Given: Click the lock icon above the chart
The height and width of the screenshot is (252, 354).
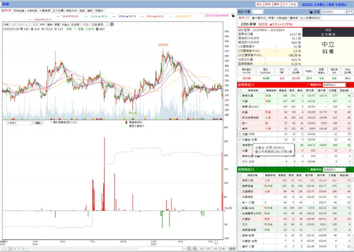Looking at the screenshot, I should (233, 16).
